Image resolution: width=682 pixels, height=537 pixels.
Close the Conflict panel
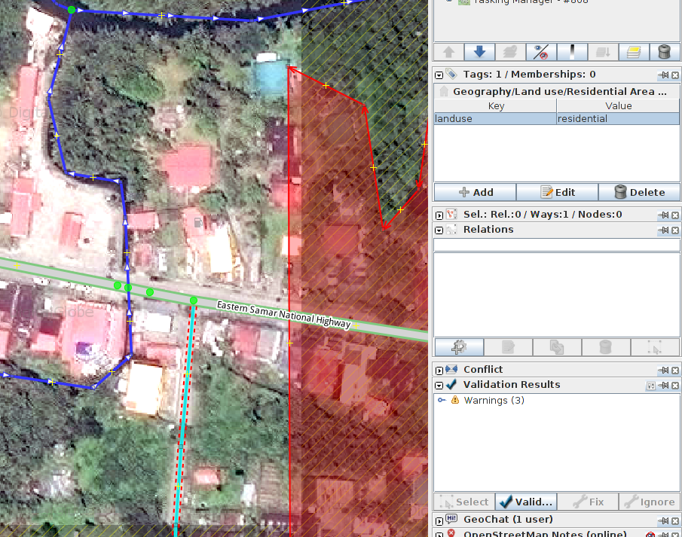(675, 370)
